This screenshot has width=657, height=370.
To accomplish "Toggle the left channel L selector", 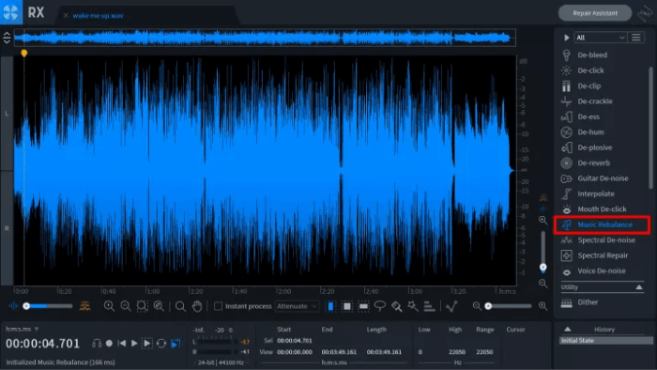I will point(7,114).
